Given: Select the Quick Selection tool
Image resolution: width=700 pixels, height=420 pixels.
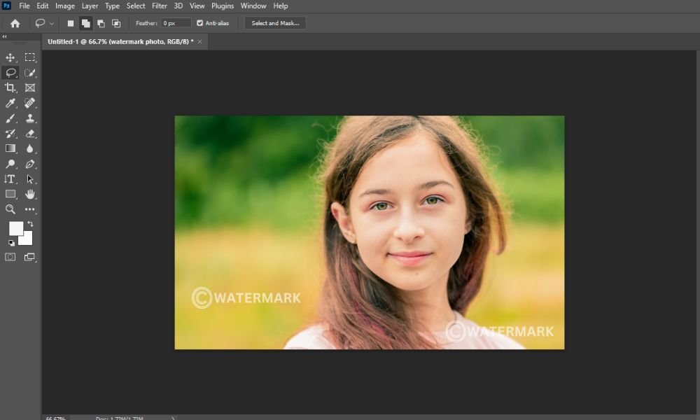Looking at the screenshot, I should click(x=30, y=73).
